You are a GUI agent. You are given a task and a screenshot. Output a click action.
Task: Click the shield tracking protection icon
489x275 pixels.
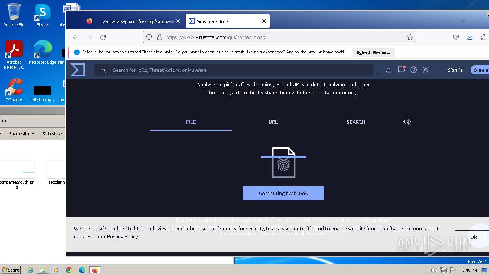pyautogui.click(x=149, y=37)
